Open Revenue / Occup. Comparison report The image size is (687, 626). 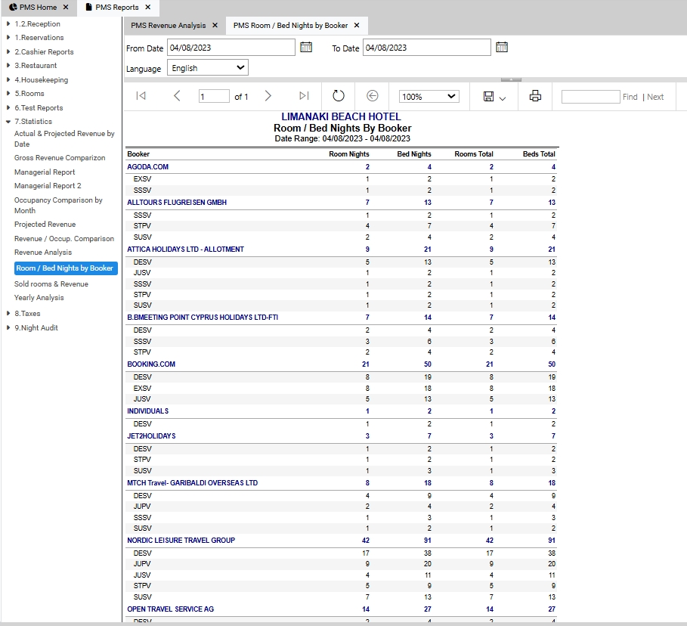[64, 239]
